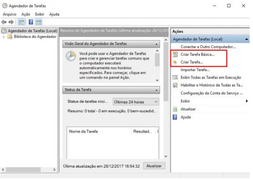Click the Exibir Todas as Tarefas em Execução icon
Screen dimensions: 253x179
click(x=175, y=78)
